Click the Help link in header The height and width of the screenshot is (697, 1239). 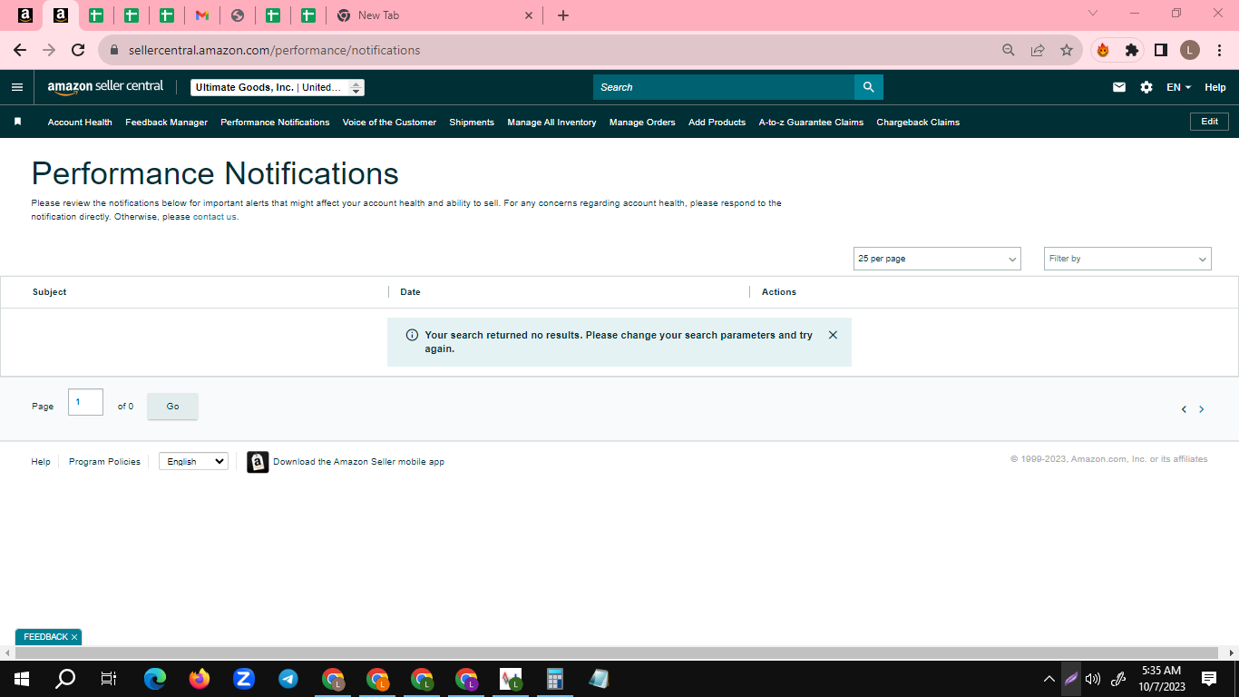pyautogui.click(x=1215, y=87)
